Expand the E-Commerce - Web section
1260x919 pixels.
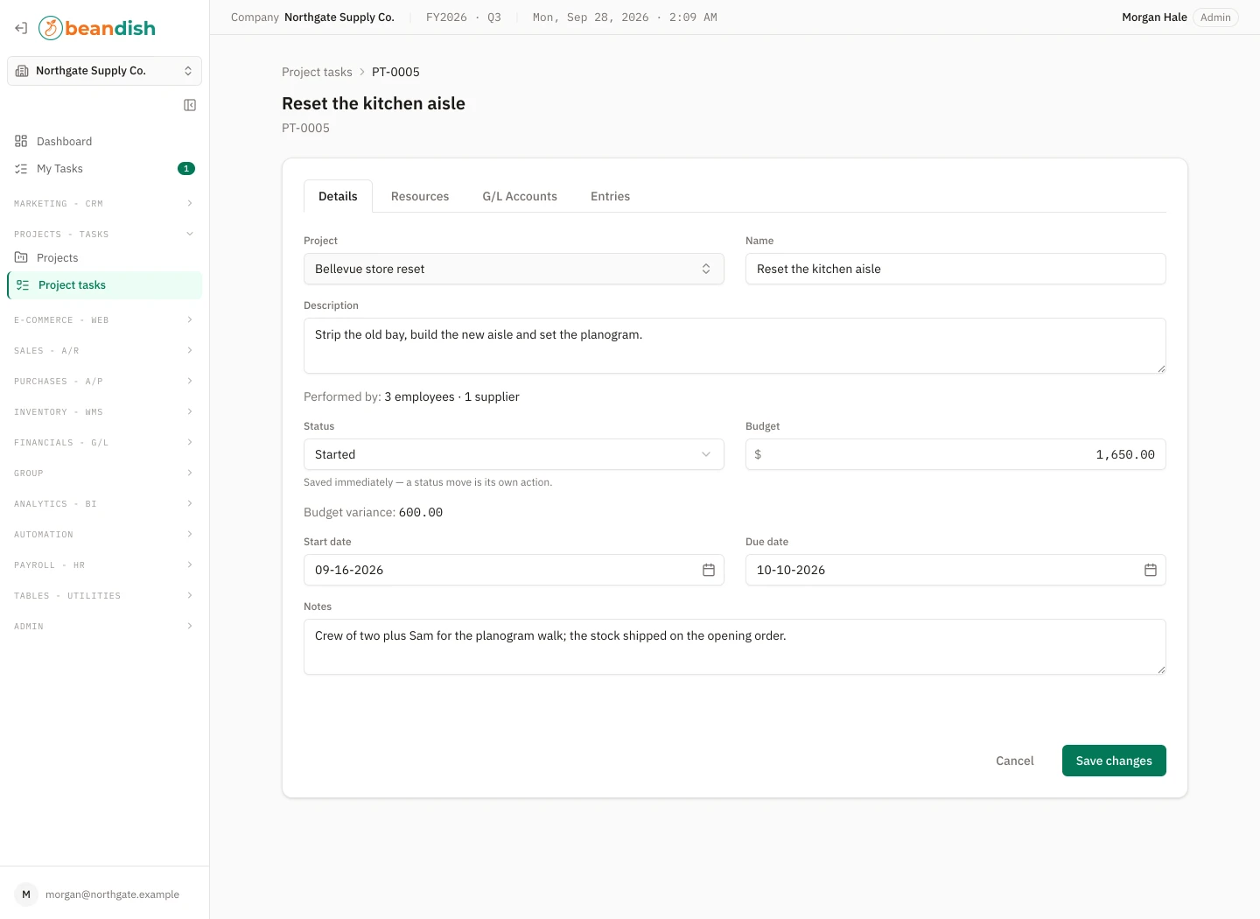coord(104,320)
